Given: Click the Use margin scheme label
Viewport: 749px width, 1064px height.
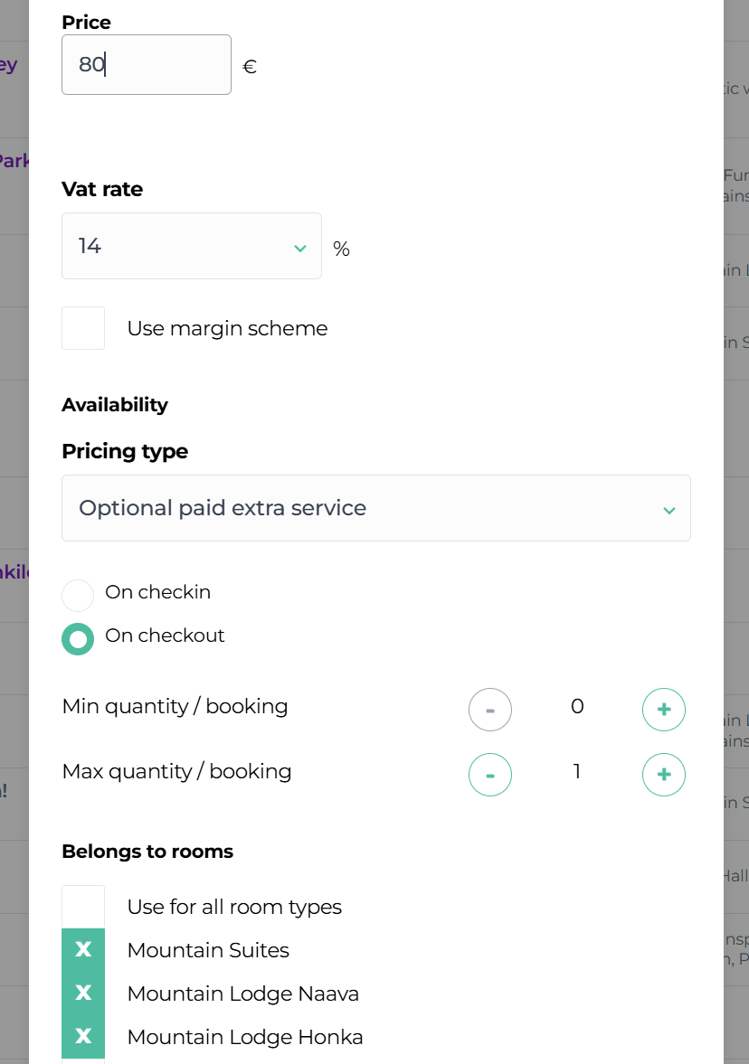Looking at the screenshot, I should pyautogui.click(x=227, y=328).
